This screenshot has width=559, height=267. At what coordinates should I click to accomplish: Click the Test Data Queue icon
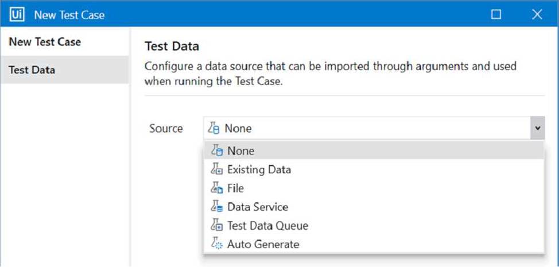217,226
